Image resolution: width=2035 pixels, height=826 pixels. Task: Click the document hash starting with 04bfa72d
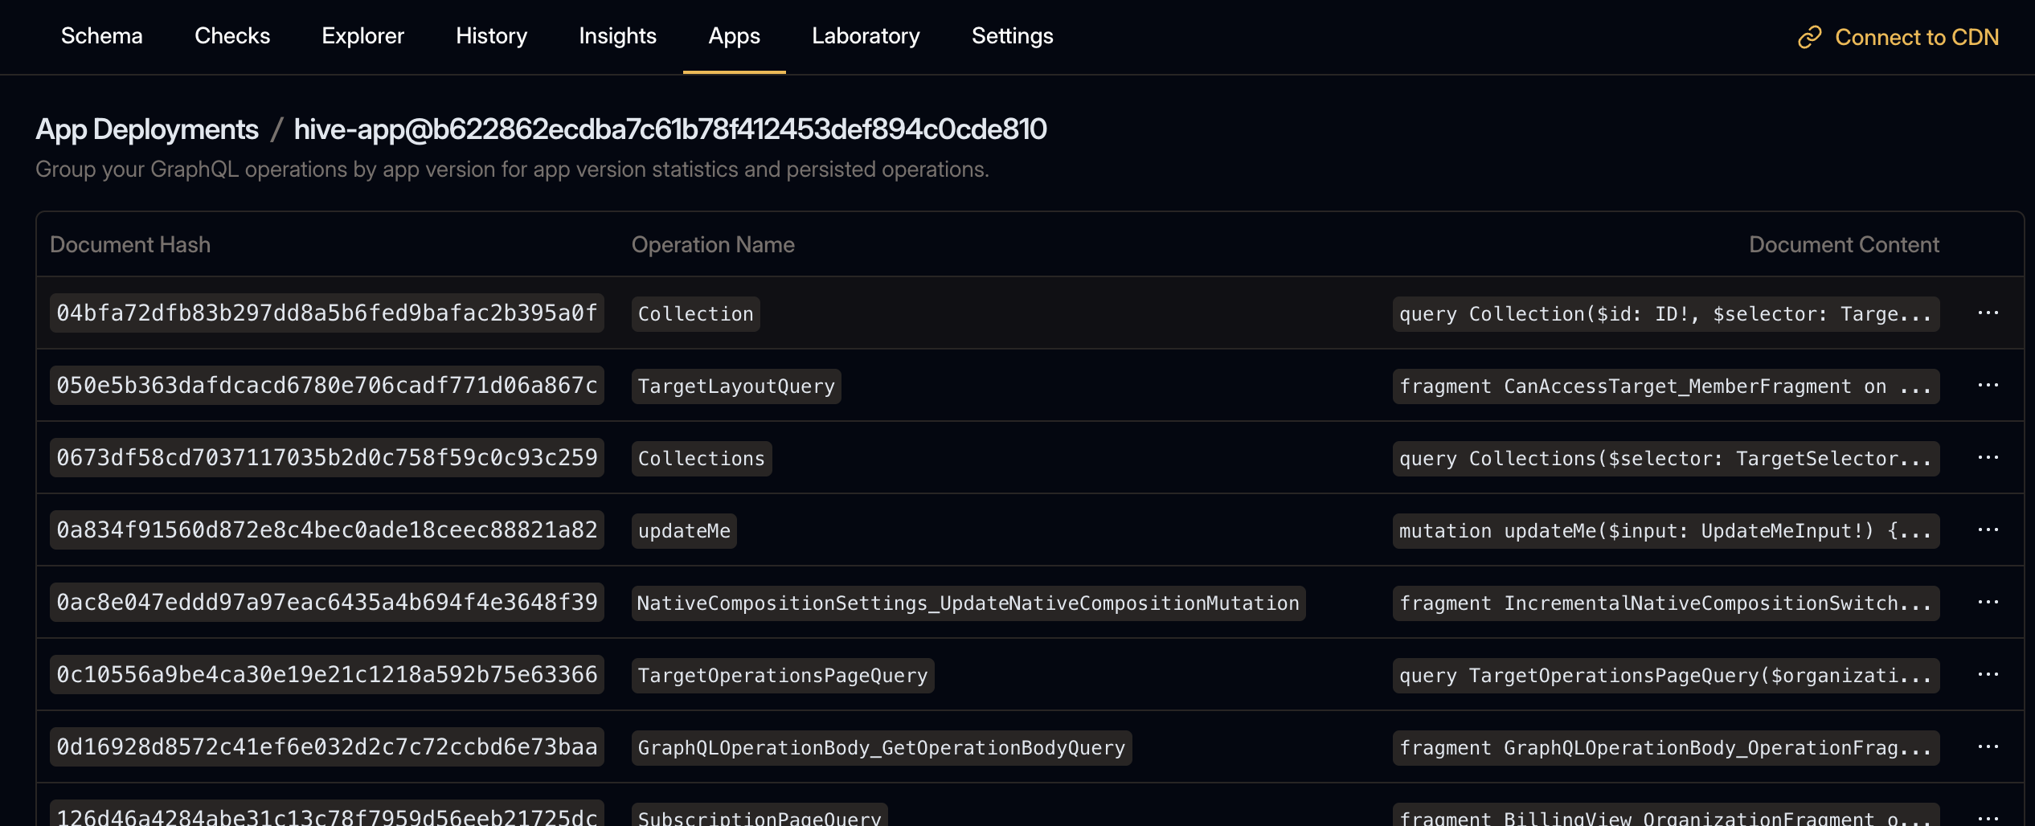coord(326,313)
